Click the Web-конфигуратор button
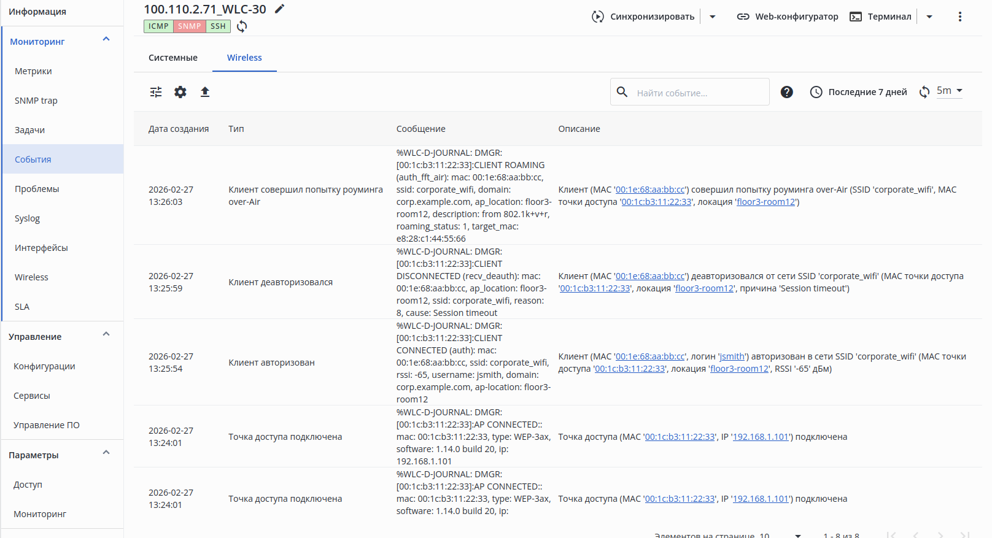 (788, 17)
